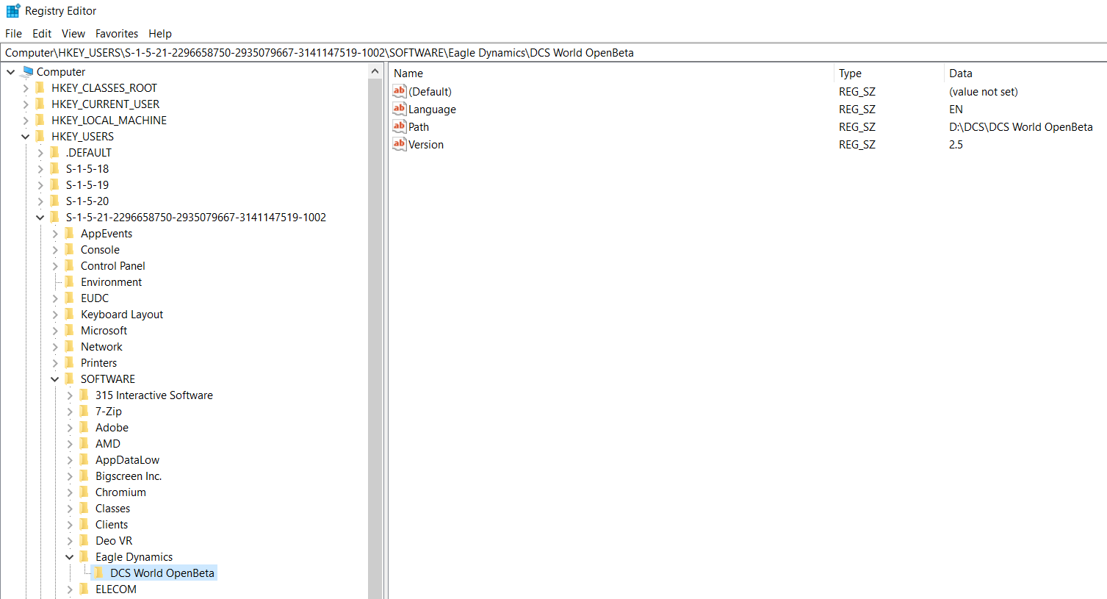Click the Environment folder icon
1107x599 pixels.
click(69, 281)
